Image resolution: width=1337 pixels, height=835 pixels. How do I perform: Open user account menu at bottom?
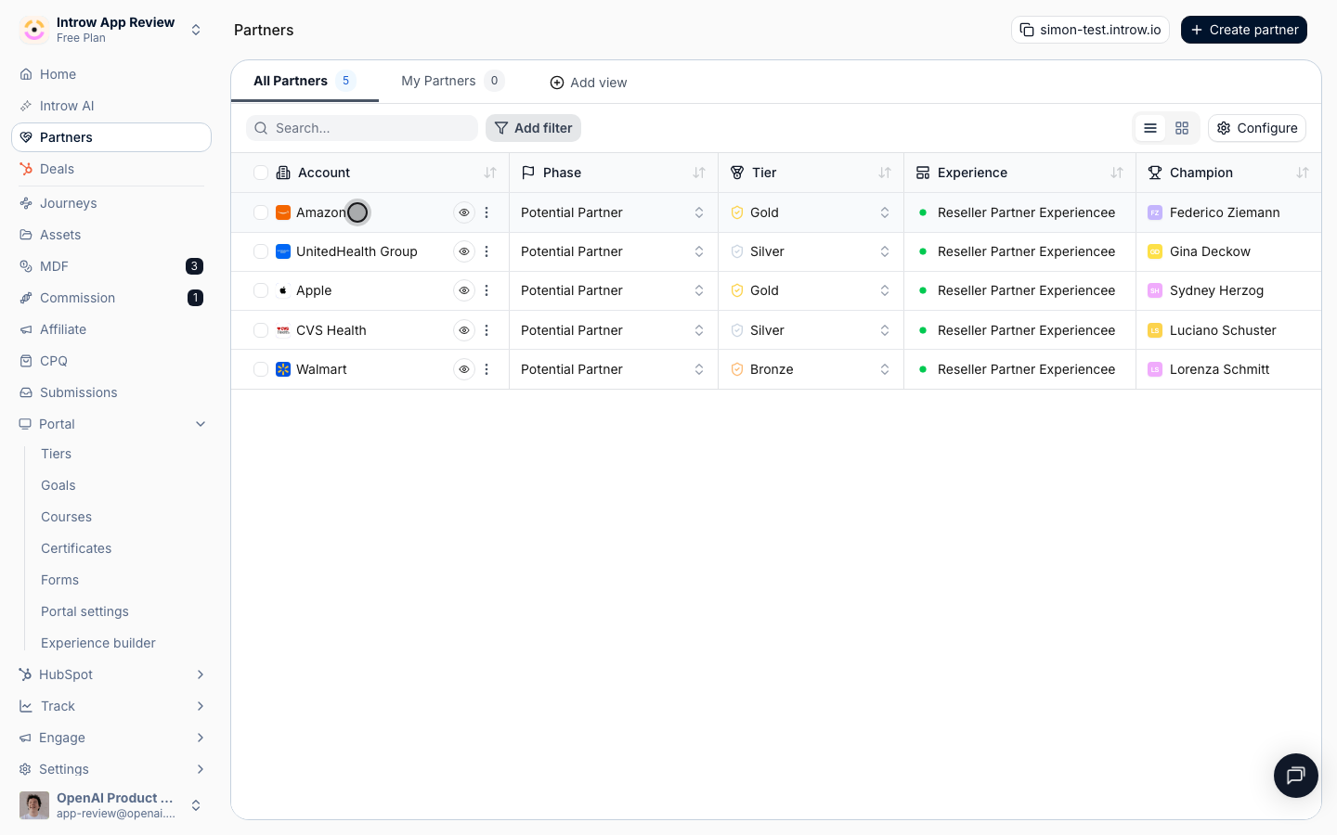click(x=111, y=805)
